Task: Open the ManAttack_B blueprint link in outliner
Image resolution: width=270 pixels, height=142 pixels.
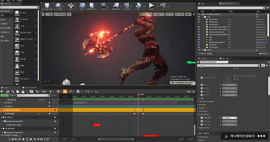Action: point(261,42)
